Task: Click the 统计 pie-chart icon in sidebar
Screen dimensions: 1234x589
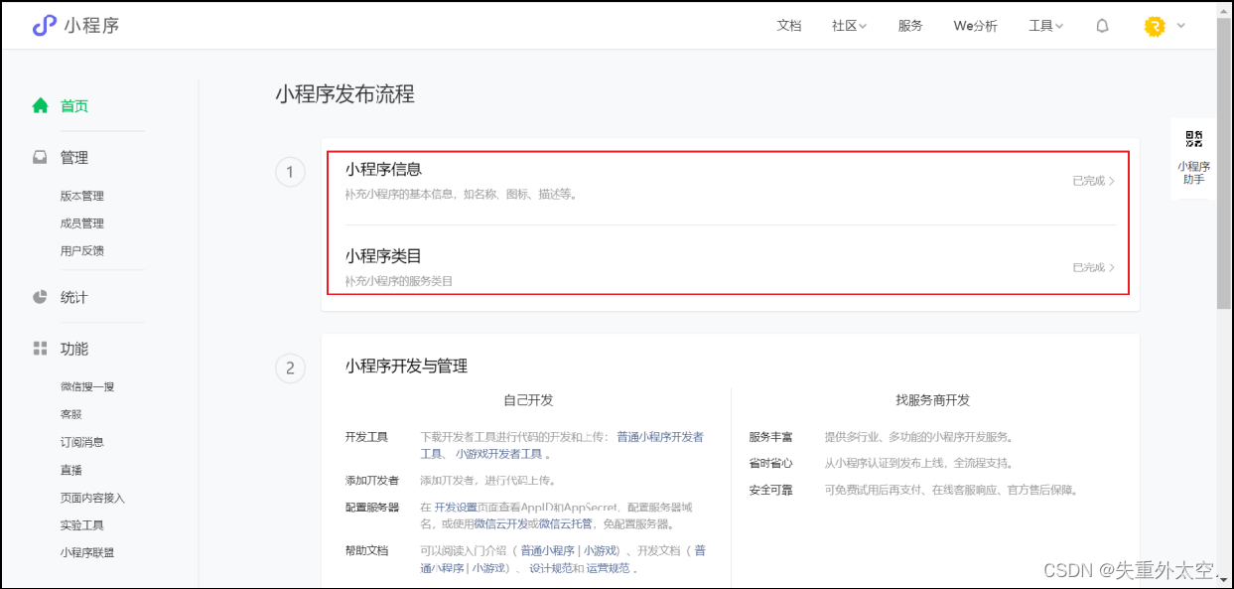Action: tap(40, 297)
